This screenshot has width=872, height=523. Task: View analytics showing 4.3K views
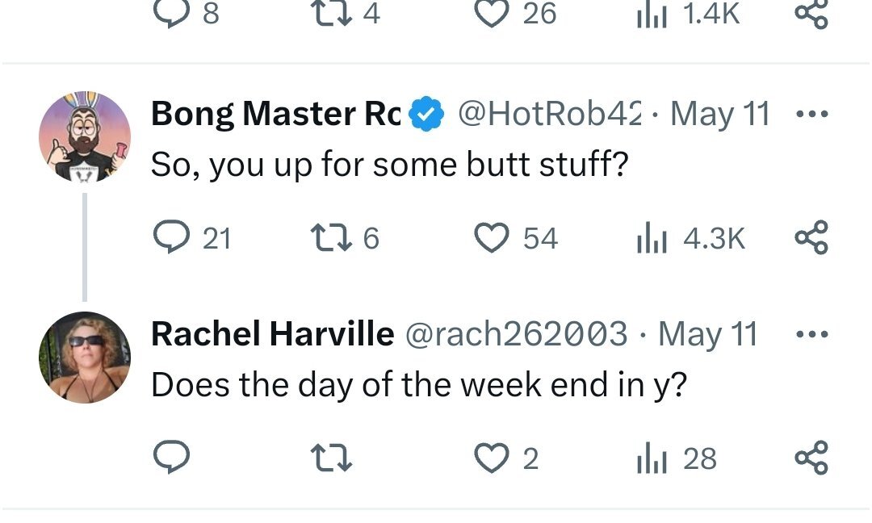[x=650, y=238]
